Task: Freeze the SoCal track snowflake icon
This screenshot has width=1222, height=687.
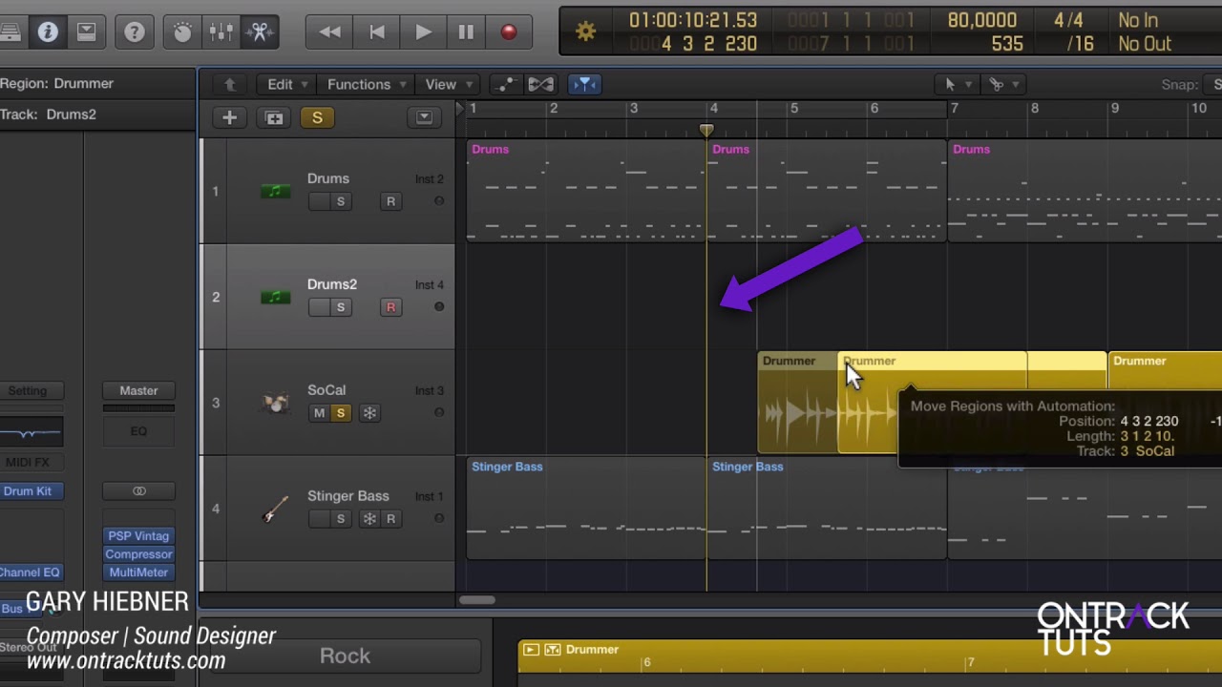Action: (x=369, y=413)
